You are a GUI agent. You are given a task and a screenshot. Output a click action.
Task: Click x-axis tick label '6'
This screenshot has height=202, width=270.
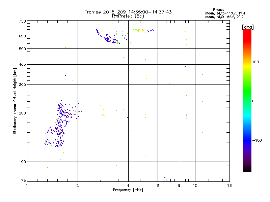click(158, 186)
